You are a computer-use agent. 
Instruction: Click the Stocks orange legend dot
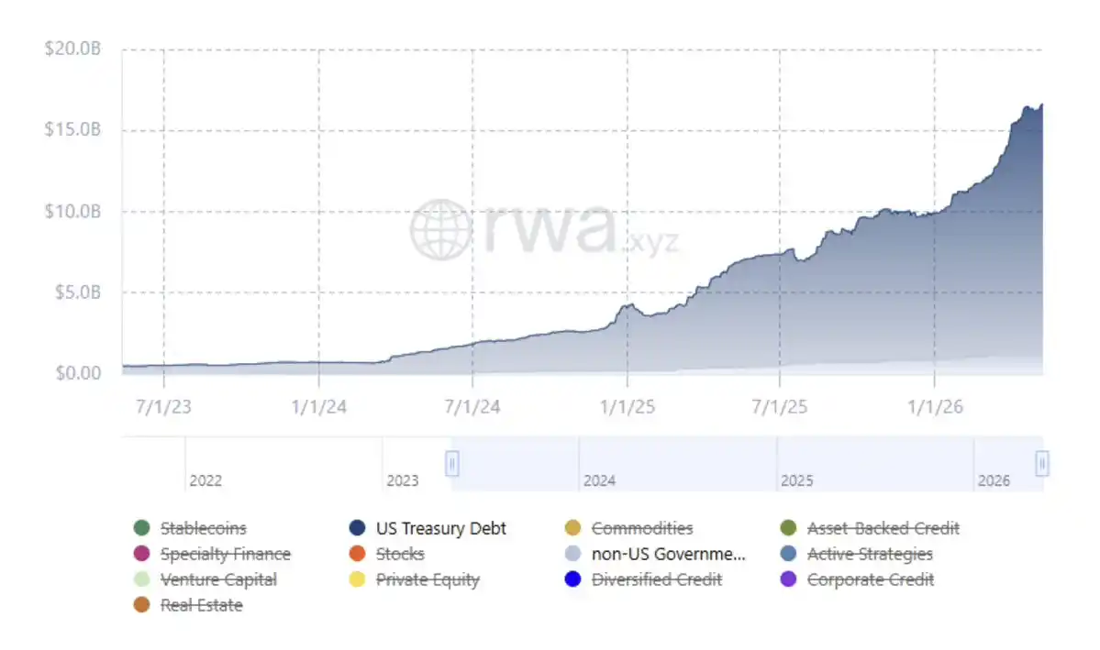click(357, 553)
